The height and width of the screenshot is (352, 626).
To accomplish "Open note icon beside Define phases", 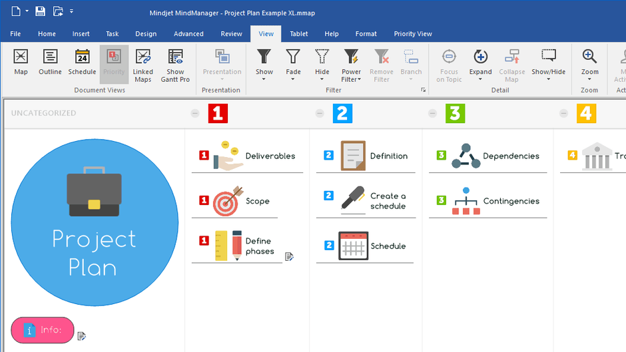I will 290,256.
